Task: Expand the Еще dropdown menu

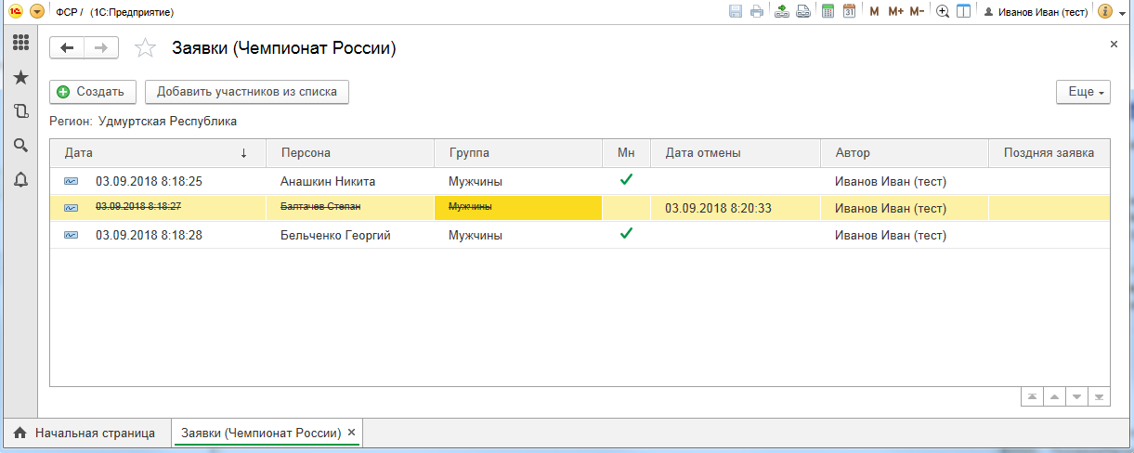Action: [x=1083, y=92]
